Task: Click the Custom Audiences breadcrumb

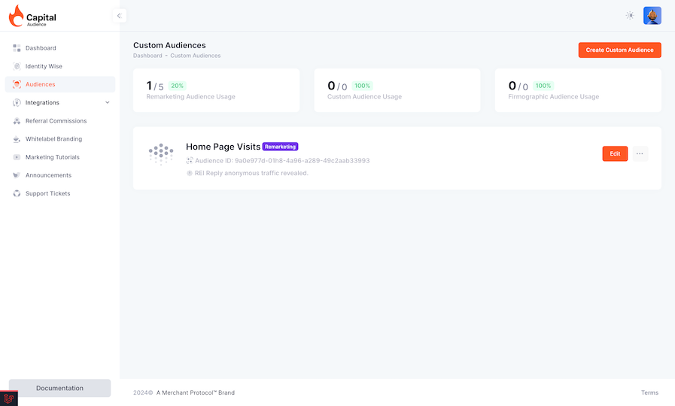Action: click(x=196, y=56)
